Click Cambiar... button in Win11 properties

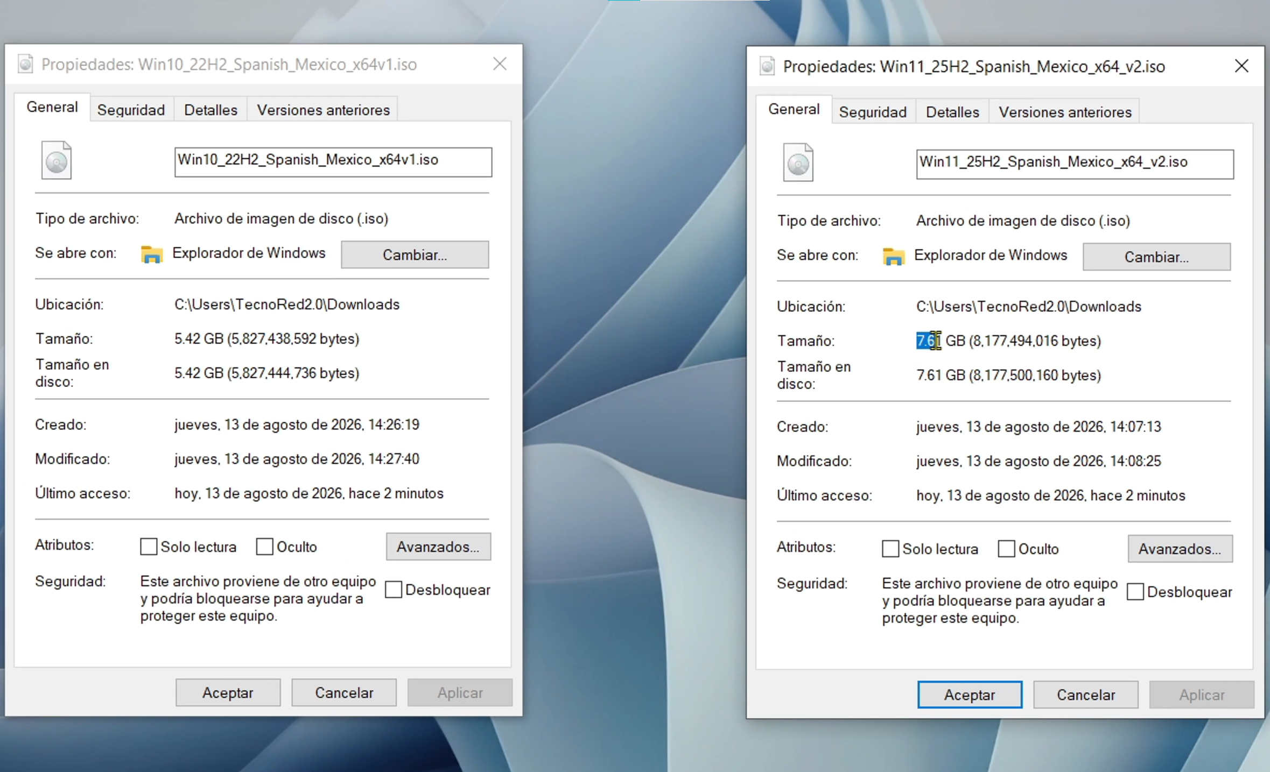pyautogui.click(x=1156, y=257)
